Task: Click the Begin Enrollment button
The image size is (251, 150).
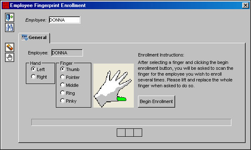Action: point(156,101)
